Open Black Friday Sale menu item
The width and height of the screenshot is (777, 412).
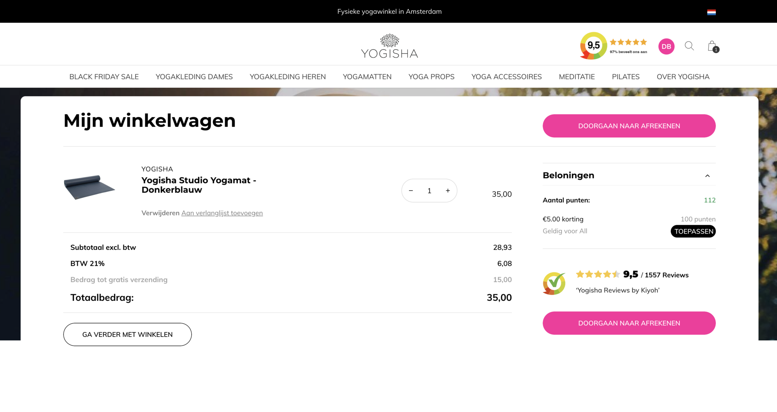104,77
